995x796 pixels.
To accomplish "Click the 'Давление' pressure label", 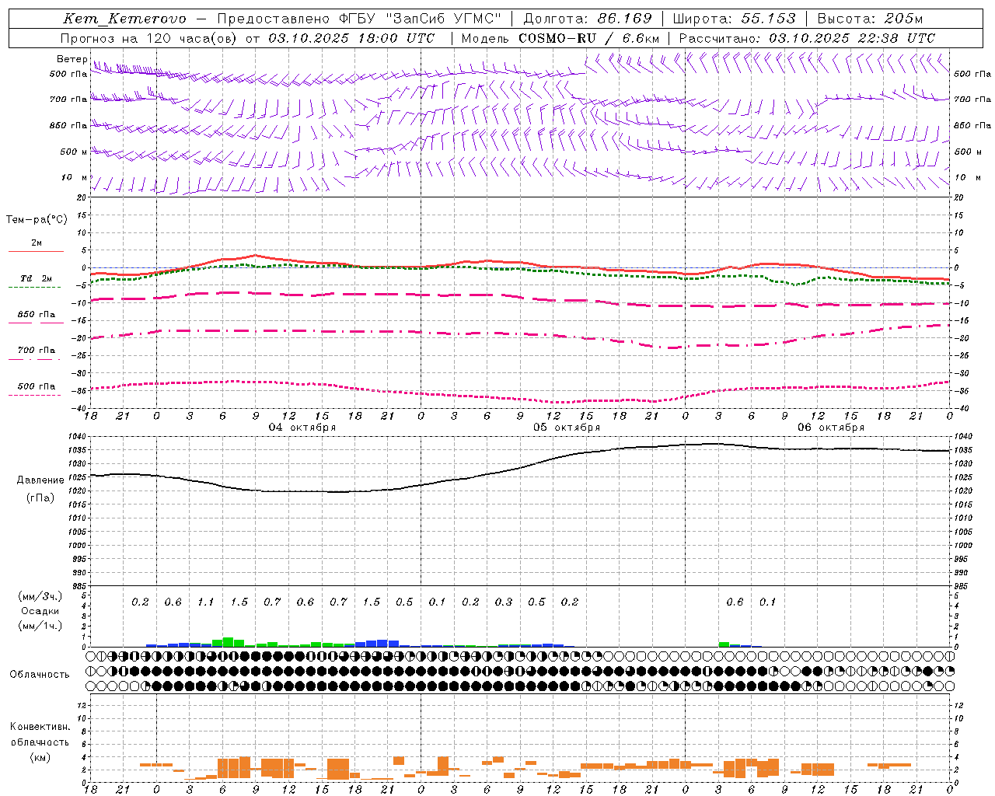I will coord(40,480).
